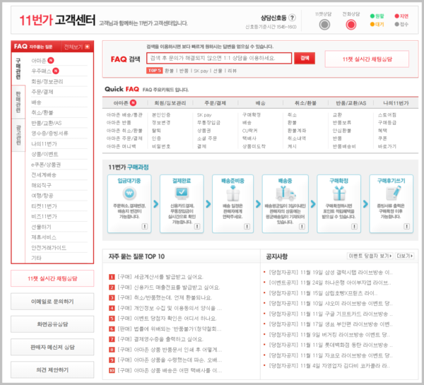Click the 화면공유상담 button

tap(52, 324)
